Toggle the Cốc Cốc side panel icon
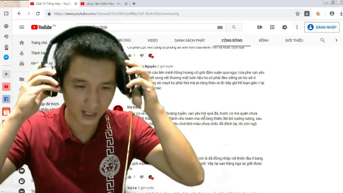 point(6,14)
